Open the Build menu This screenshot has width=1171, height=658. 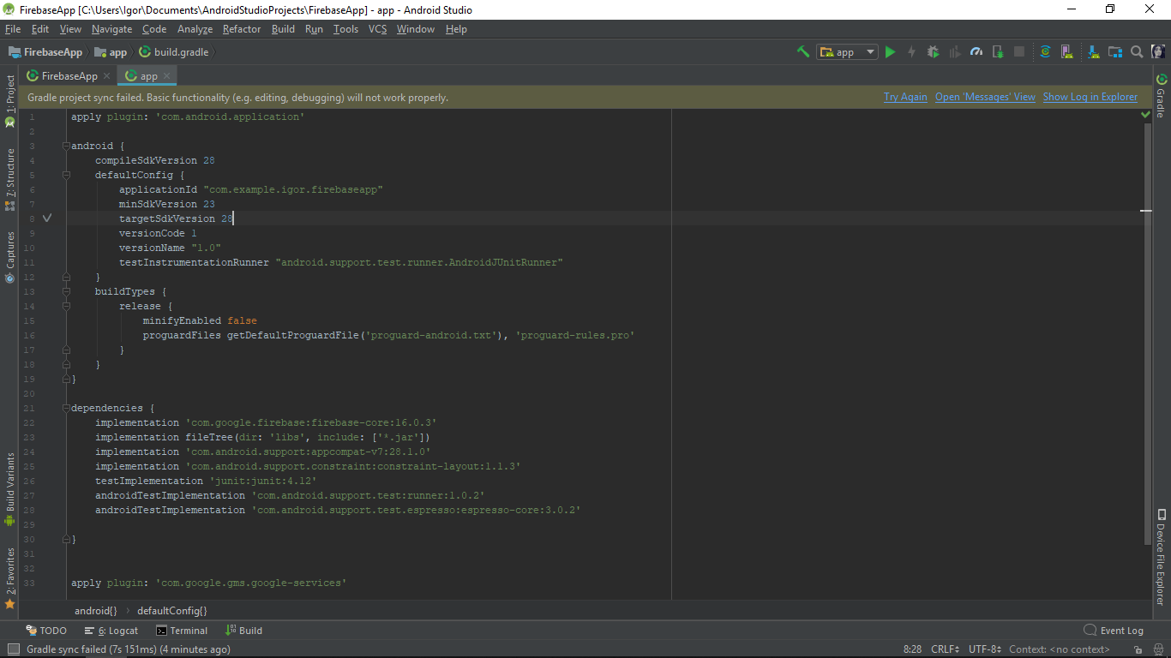[x=283, y=29]
